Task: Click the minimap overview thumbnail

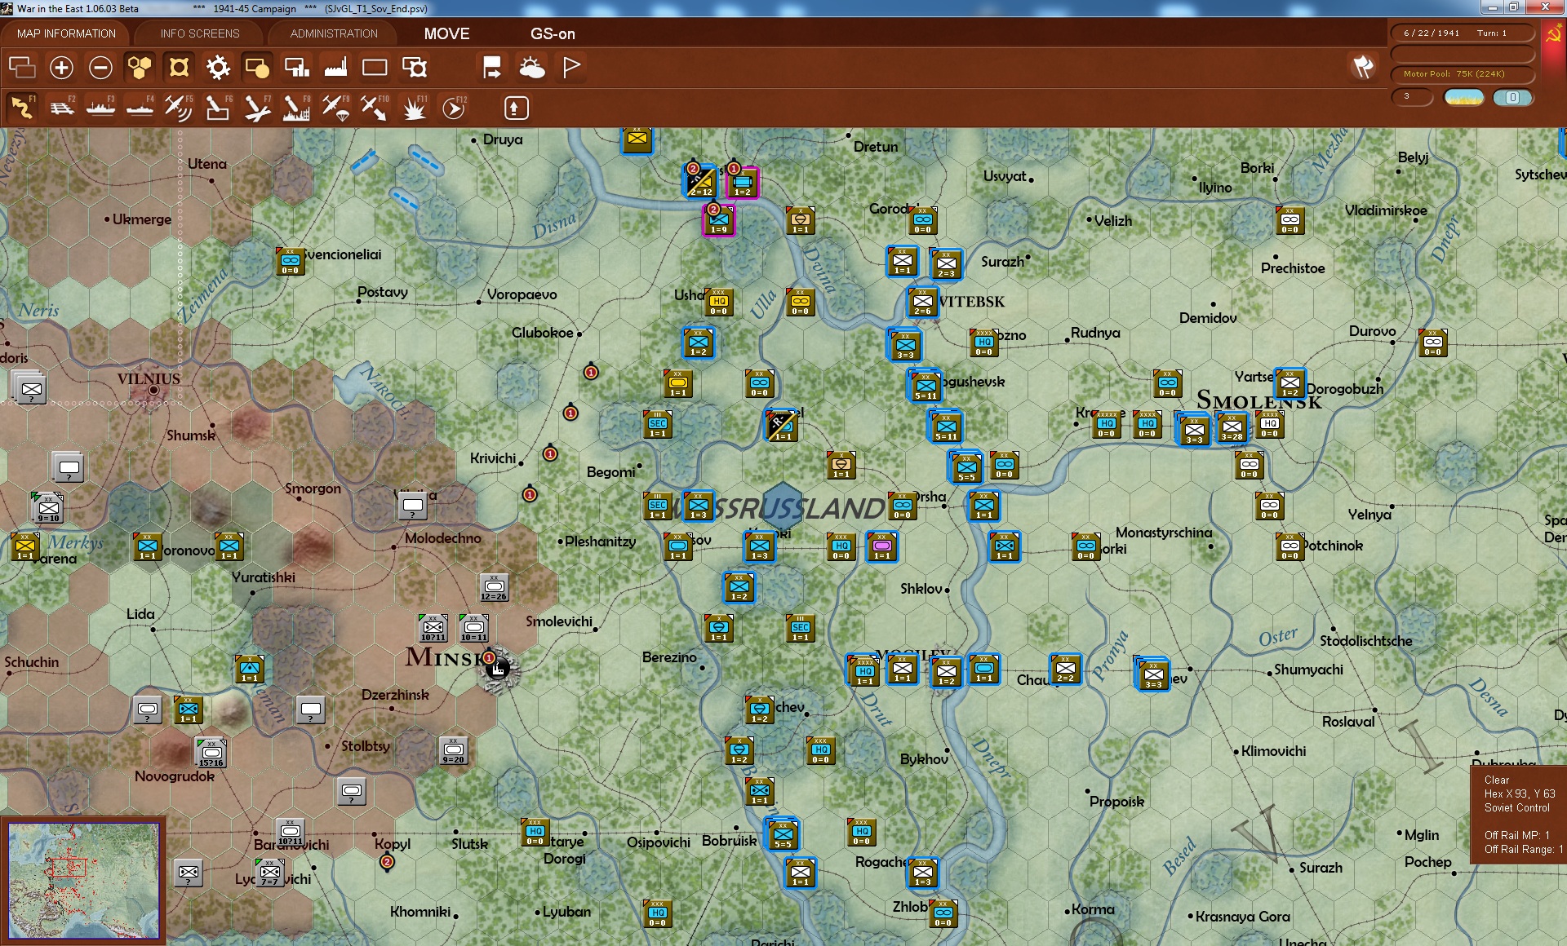Action: tap(84, 880)
